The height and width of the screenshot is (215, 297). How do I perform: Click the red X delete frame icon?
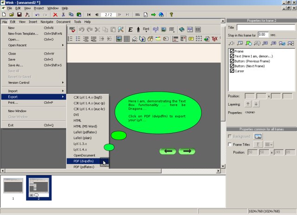click(x=55, y=15)
